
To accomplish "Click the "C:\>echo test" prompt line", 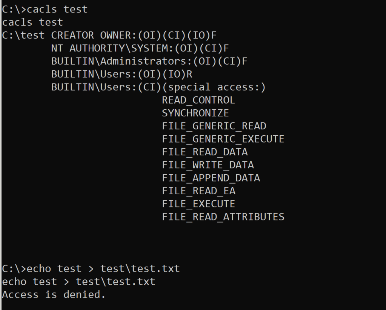I will [x=91, y=269].
